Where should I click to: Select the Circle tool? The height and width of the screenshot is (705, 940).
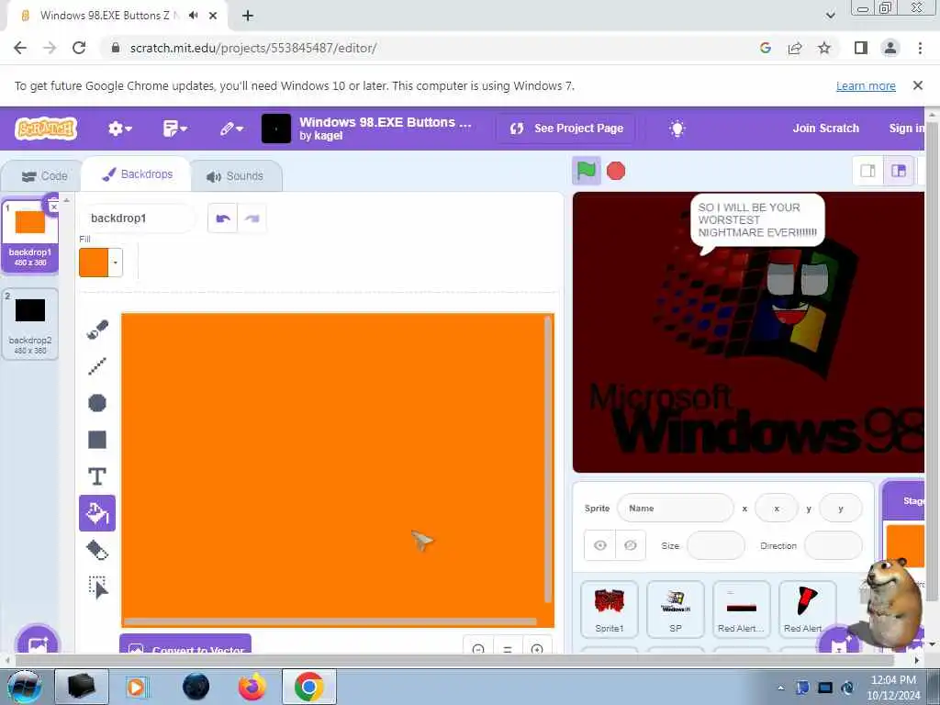coord(97,403)
